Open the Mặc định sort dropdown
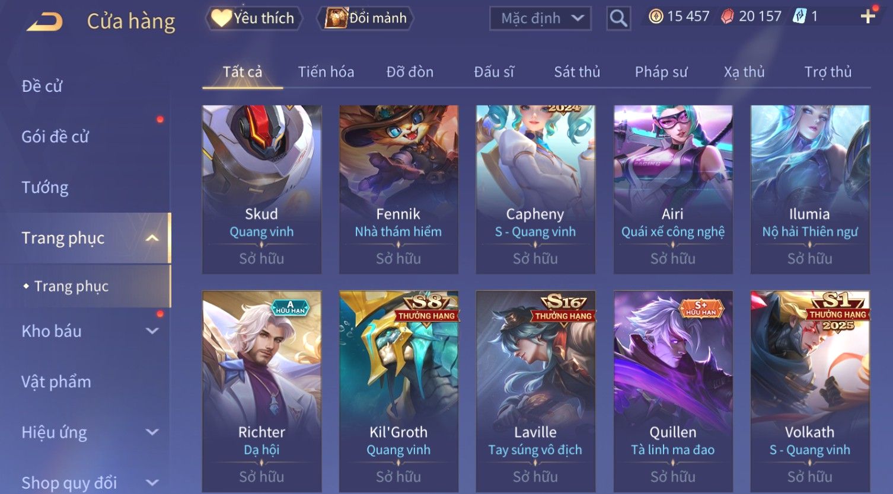 tap(540, 18)
